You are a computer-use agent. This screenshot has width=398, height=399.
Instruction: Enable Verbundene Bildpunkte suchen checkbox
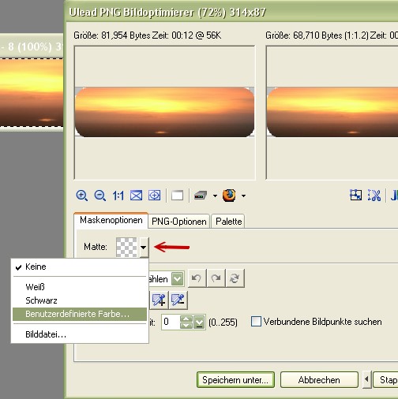(x=256, y=322)
